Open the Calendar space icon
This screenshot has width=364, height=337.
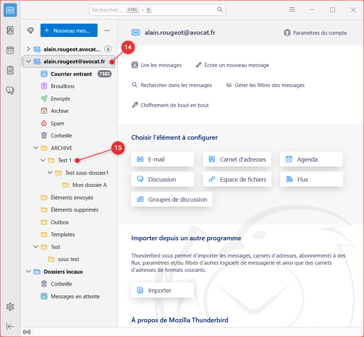(x=10, y=50)
